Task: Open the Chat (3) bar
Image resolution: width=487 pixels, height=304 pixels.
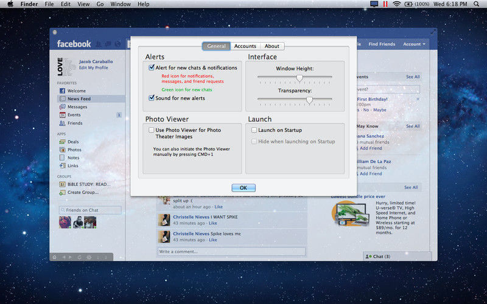Action: point(398,256)
